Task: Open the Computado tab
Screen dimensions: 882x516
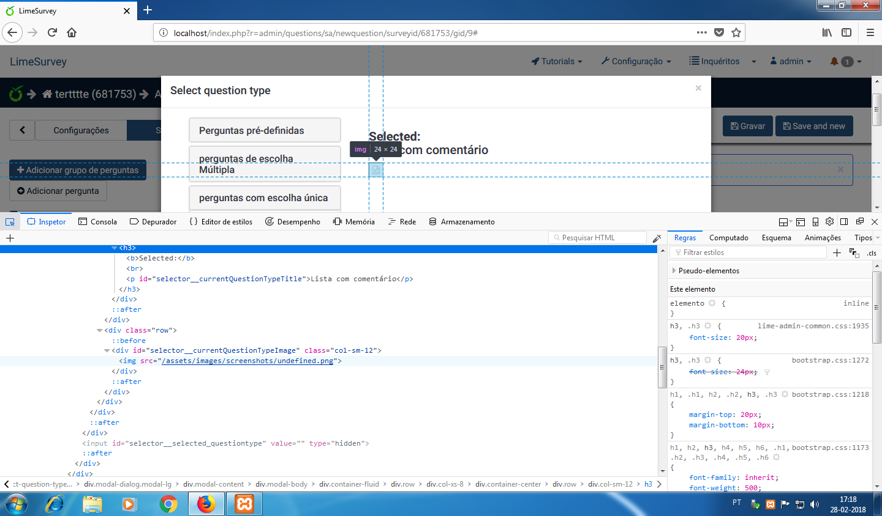Action: coord(728,238)
